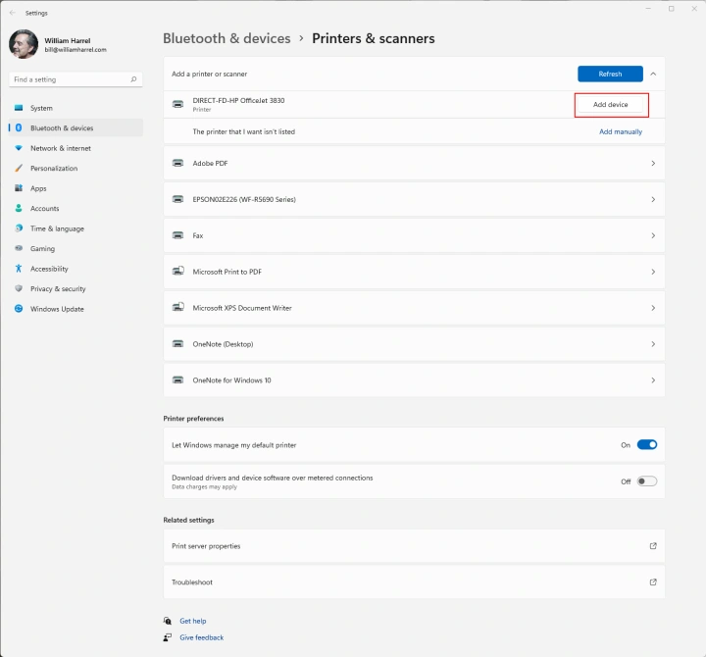Viewport: 706px width, 657px height.
Task: Click the Adobe PDF printer icon
Action: click(177, 164)
